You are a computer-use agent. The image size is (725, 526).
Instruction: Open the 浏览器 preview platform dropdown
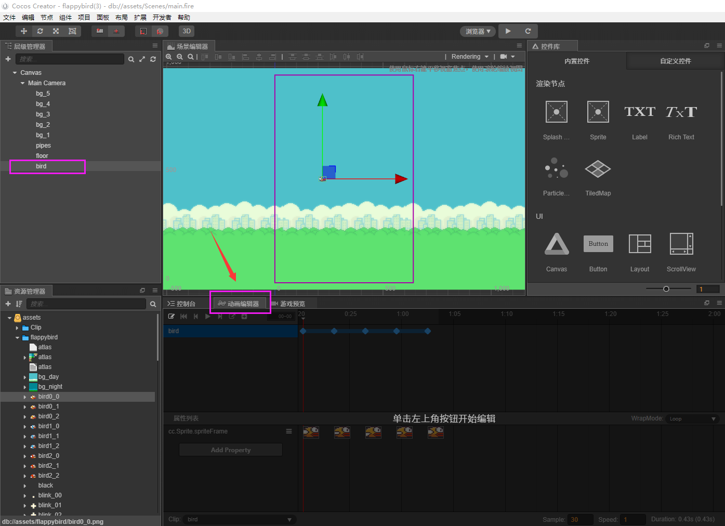478,31
